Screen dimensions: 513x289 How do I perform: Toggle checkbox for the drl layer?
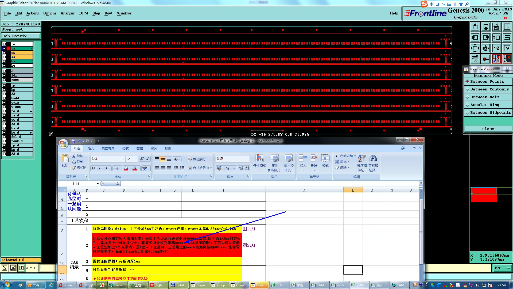coord(4,71)
